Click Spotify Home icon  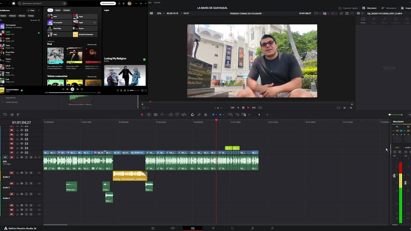[13, 3]
